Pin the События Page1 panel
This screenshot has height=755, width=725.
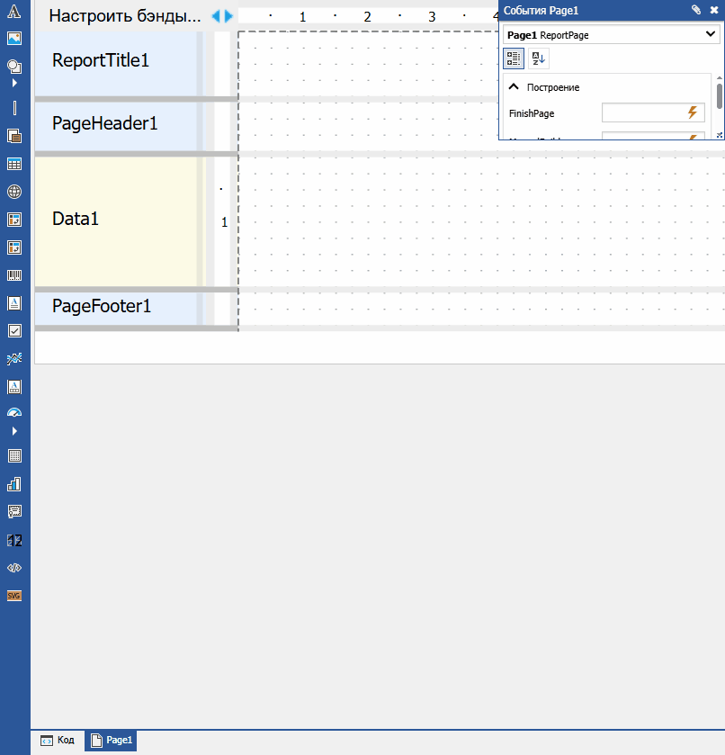point(695,10)
